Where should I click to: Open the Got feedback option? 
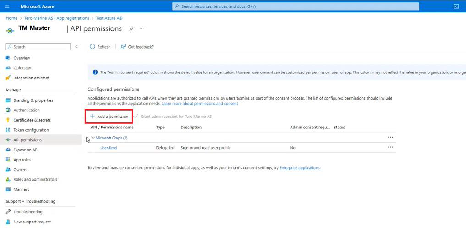coord(137,47)
